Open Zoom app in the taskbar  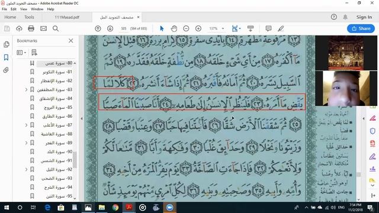pyautogui.click(x=170, y=208)
